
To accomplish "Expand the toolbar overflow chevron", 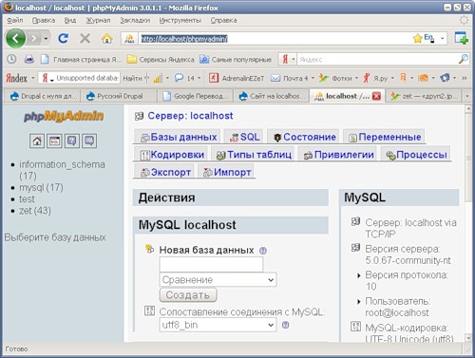I will point(465,78).
